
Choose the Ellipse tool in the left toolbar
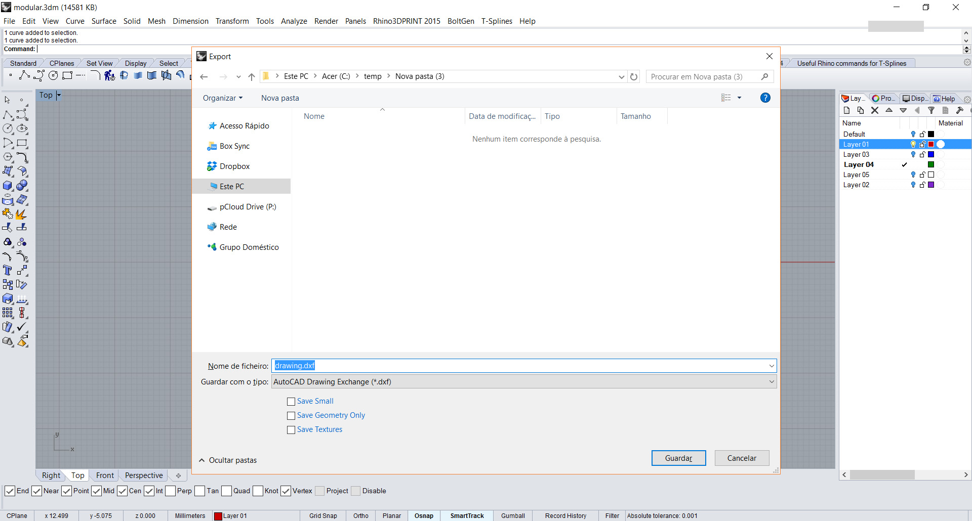(22, 129)
